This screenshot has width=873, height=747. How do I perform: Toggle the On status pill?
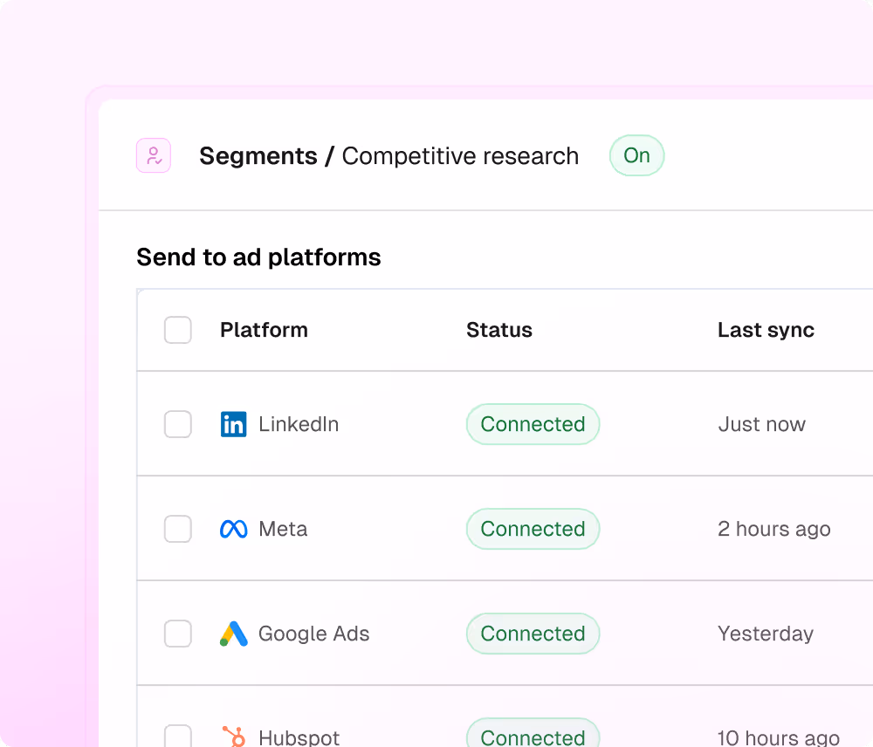pos(637,155)
